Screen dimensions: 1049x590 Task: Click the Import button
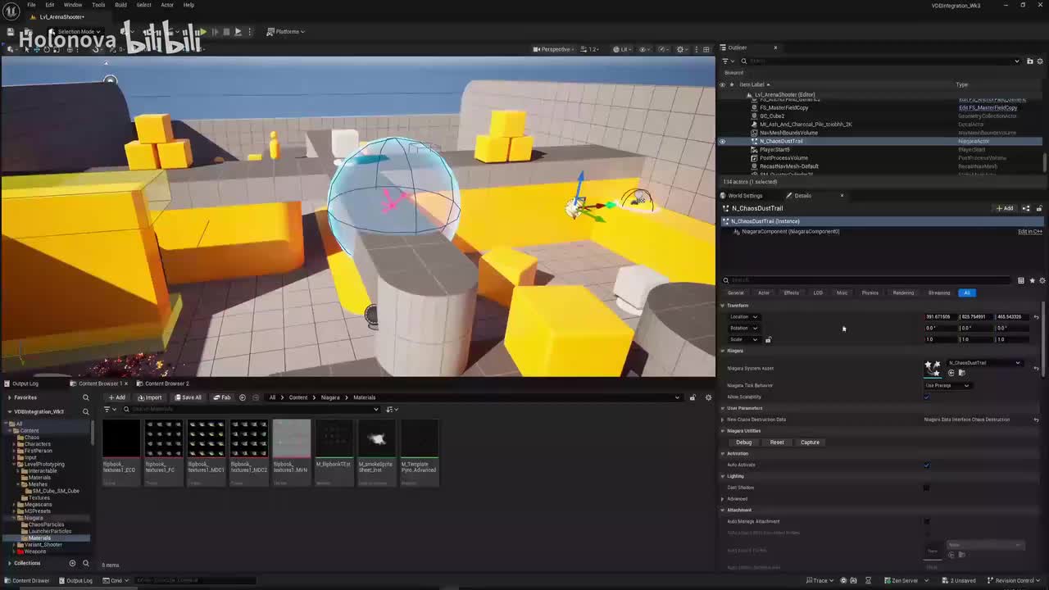point(150,397)
